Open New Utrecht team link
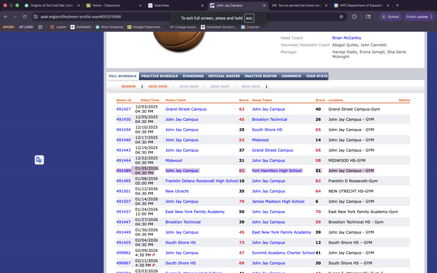 (x=177, y=191)
